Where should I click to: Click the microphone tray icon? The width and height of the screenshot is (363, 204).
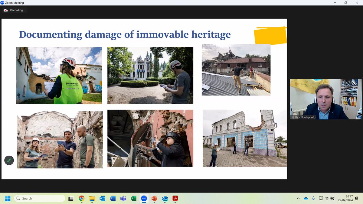pos(313,198)
